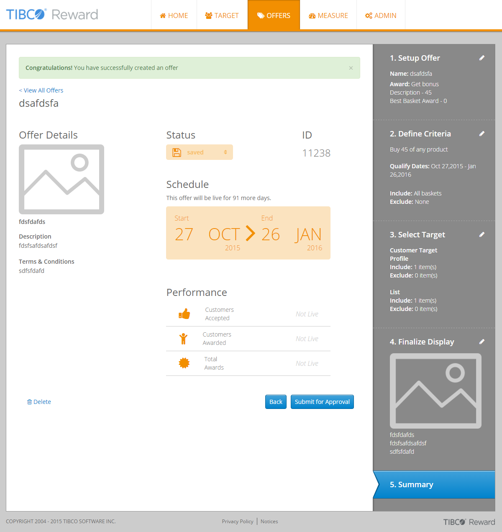This screenshot has height=532, width=502.
Task: Click the schedule date range box
Action: [x=248, y=233]
